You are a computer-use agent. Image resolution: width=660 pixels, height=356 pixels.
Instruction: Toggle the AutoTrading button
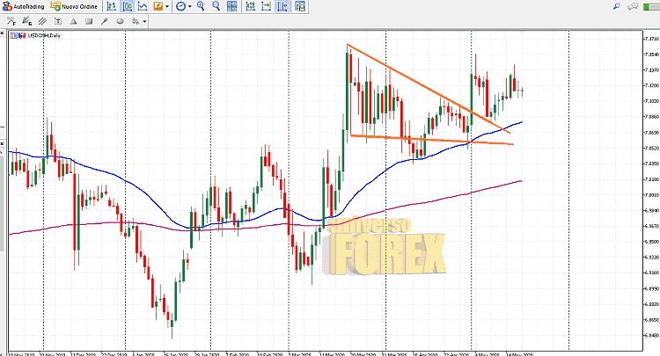[x=23, y=6]
